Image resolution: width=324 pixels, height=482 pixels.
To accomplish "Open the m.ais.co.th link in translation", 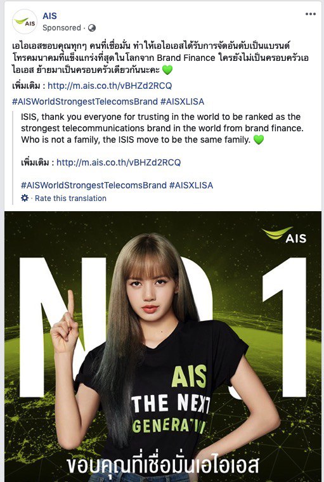I will pyautogui.click(x=119, y=162).
